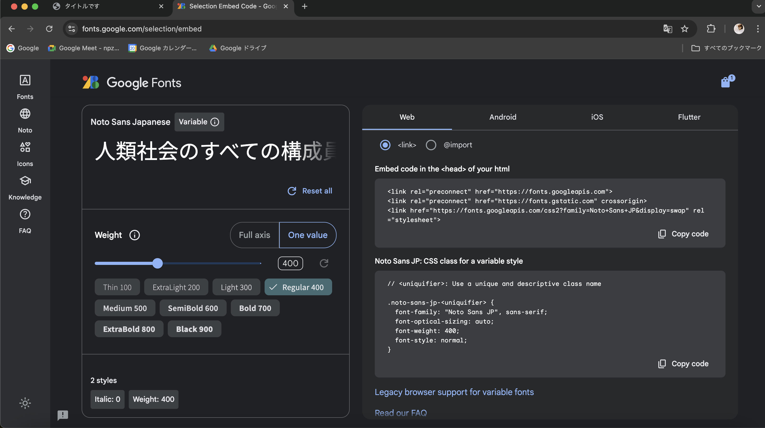Open すべてのブックマーク in the bookmarks bar
The height and width of the screenshot is (428, 765).
coord(726,48)
